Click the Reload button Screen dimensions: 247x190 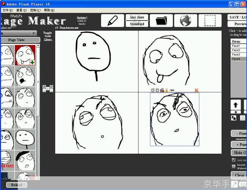click(x=16, y=185)
